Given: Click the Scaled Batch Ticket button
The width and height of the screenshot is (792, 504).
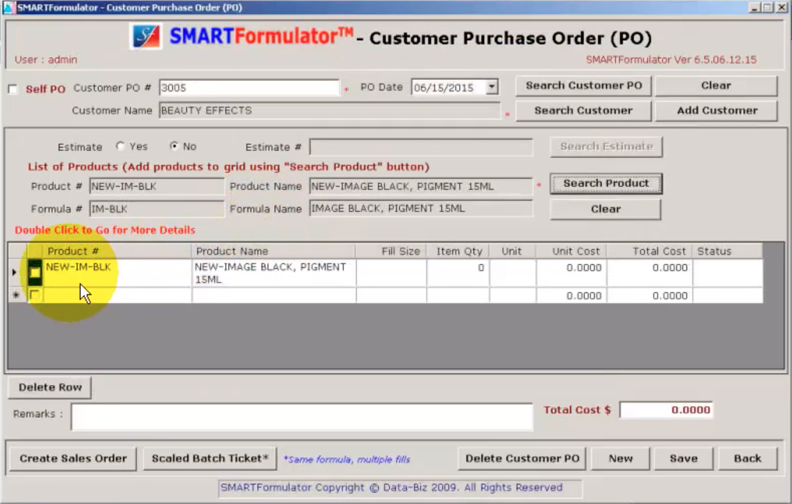Looking at the screenshot, I should (x=210, y=459).
